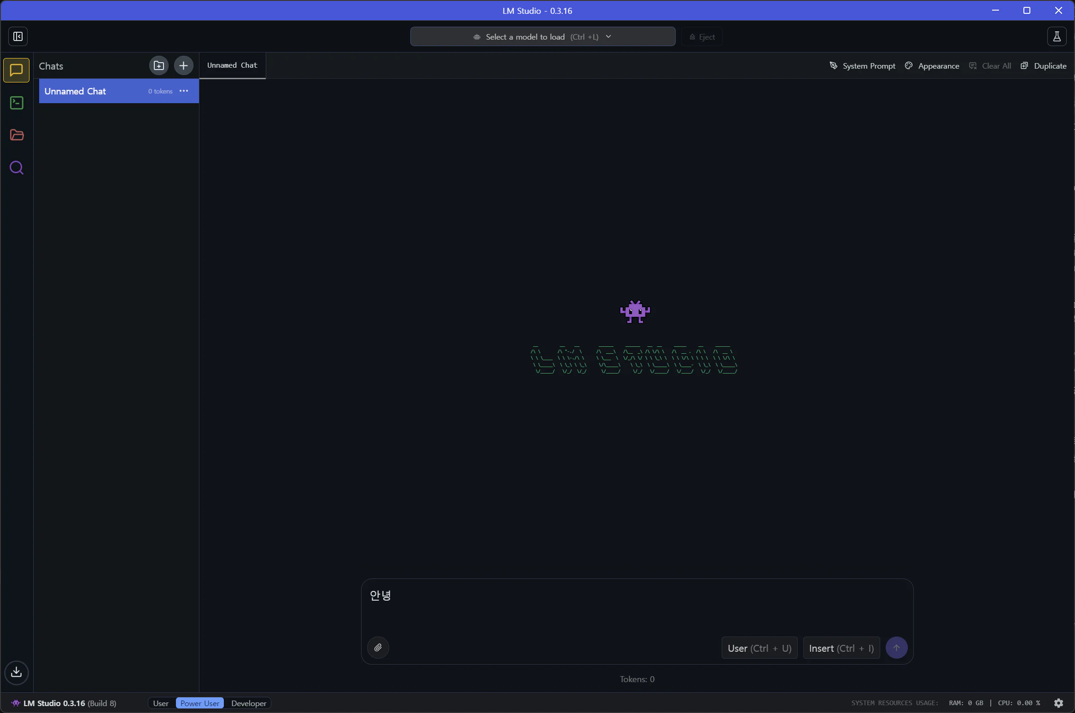Viewport: 1075px width, 713px height.
Task: Click the CPU: 0.00 % usage readout
Action: tap(1019, 703)
